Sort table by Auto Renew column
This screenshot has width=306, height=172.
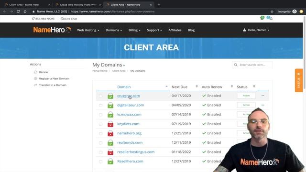click(x=212, y=87)
